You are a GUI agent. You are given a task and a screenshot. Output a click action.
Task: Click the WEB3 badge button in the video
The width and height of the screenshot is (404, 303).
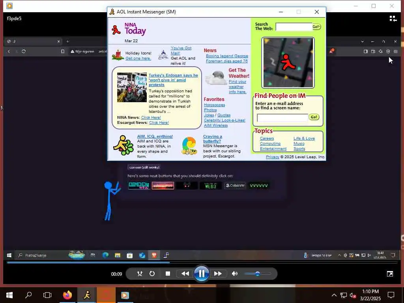coord(211,185)
